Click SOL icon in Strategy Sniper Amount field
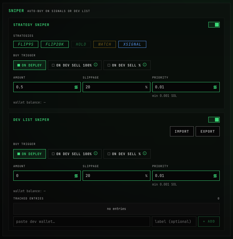233x239 pixels. (76, 87)
